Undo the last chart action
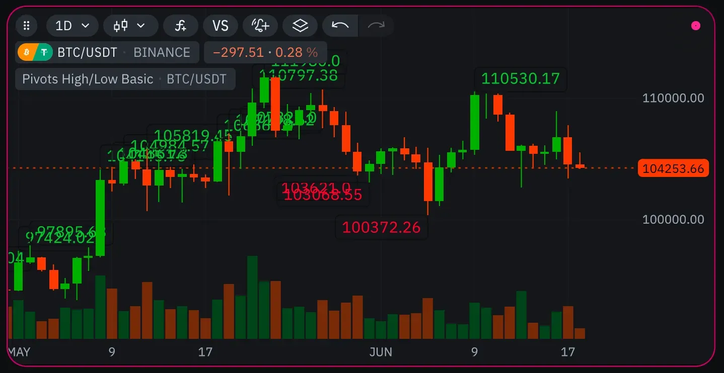The height and width of the screenshot is (373, 724). point(340,25)
